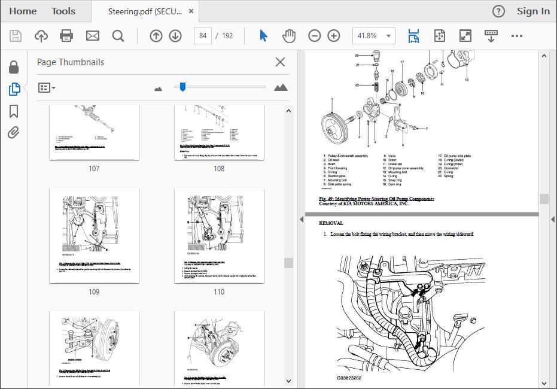Open the Find text magnifier
557x389 pixels.
click(x=118, y=36)
